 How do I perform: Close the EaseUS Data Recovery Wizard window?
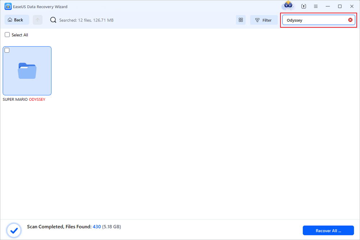point(352,6)
